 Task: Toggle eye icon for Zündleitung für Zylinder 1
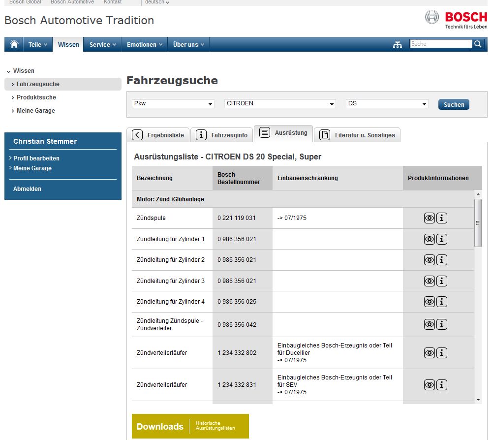click(430, 239)
